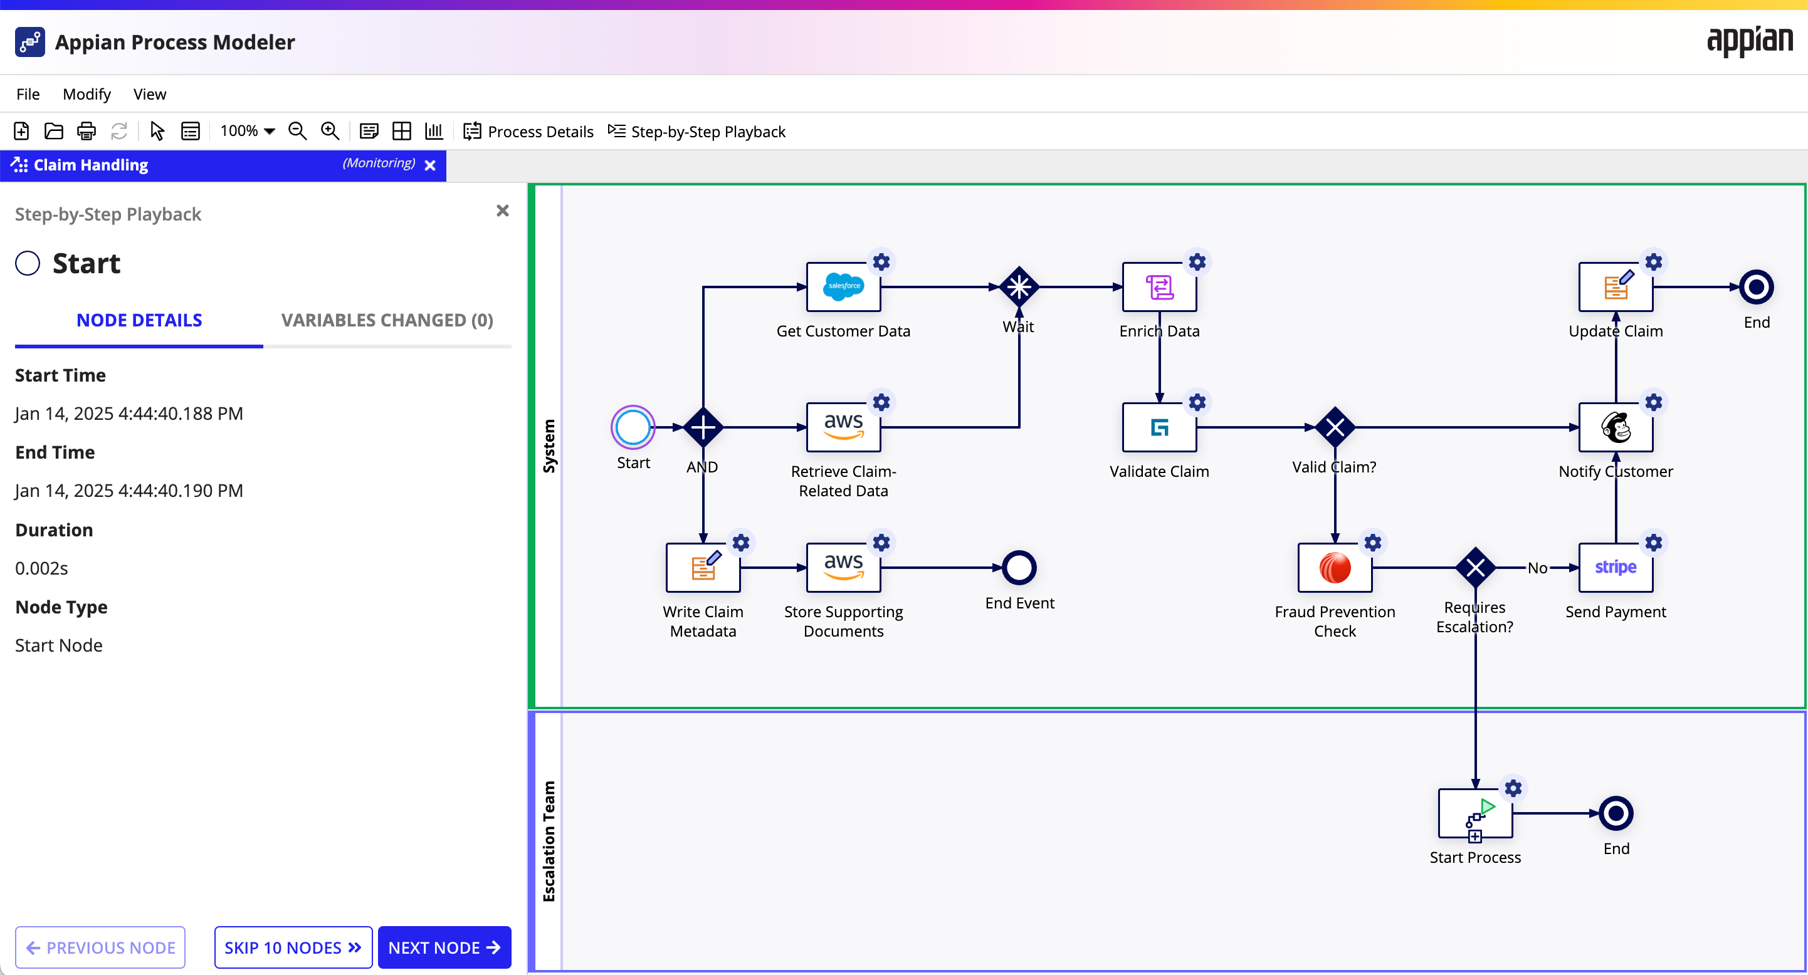The image size is (1808, 975).
Task: Select the Start Process subprocess node
Action: pyautogui.click(x=1475, y=813)
